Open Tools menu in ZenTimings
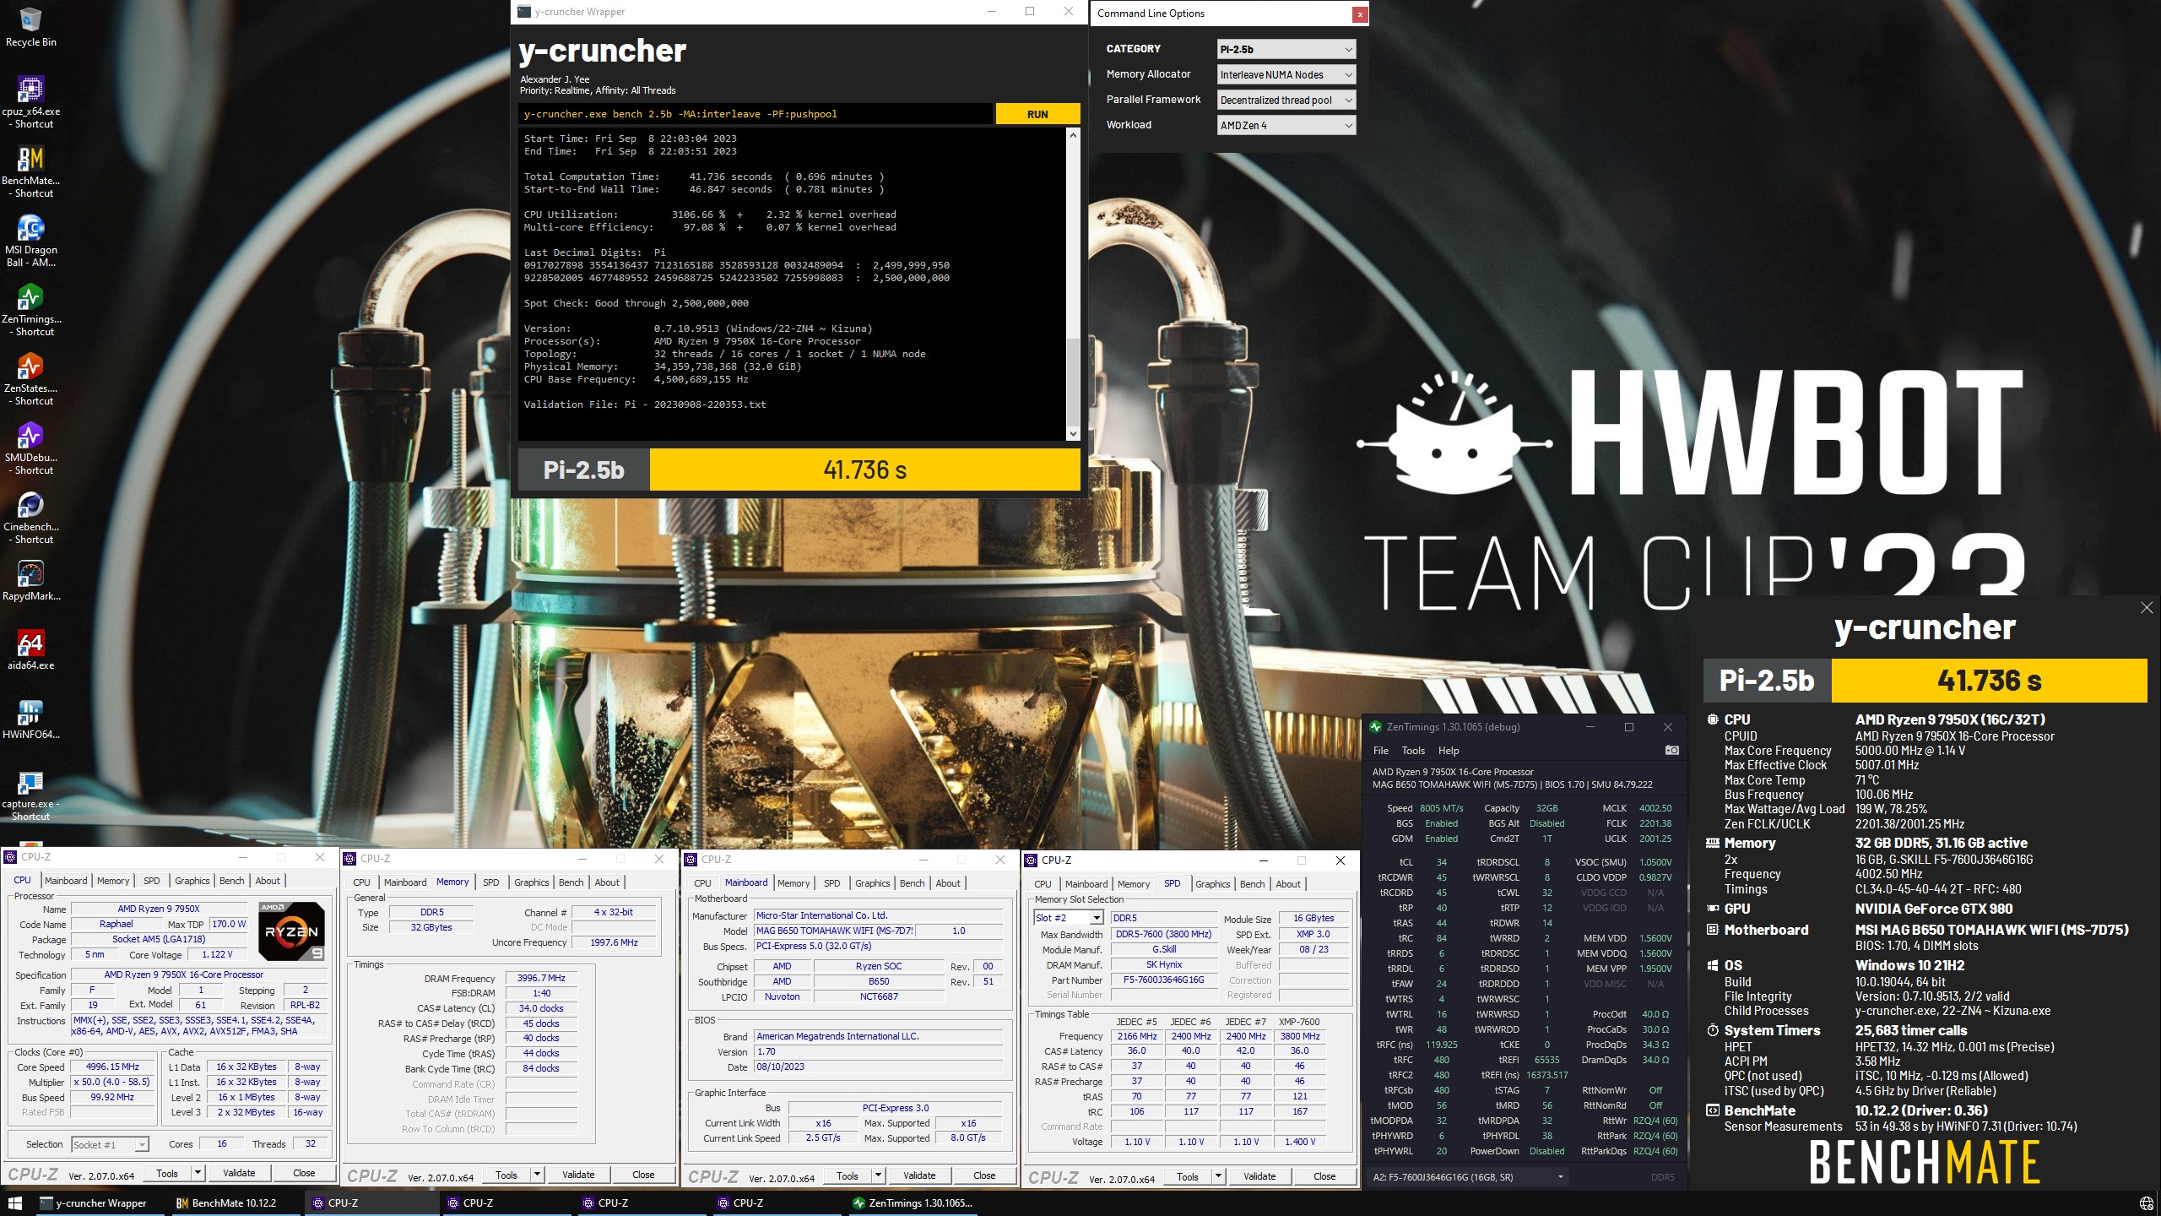This screenshot has height=1216, width=2161. (x=1413, y=751)
